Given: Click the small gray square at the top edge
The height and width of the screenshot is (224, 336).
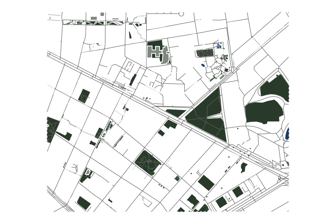Looking at the screenshot, I should point(102,14).
